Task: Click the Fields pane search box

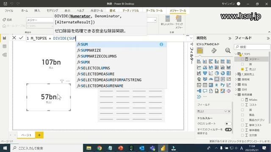Action: click(x=252, y=47)
